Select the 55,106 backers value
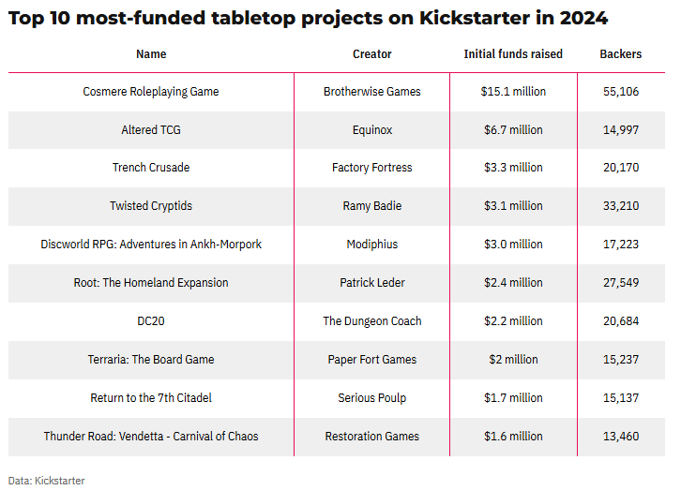This screenshot has width=681, height=490. coord(621,92)
